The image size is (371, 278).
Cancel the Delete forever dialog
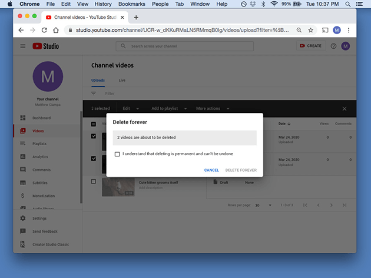(x=211, y=170)
